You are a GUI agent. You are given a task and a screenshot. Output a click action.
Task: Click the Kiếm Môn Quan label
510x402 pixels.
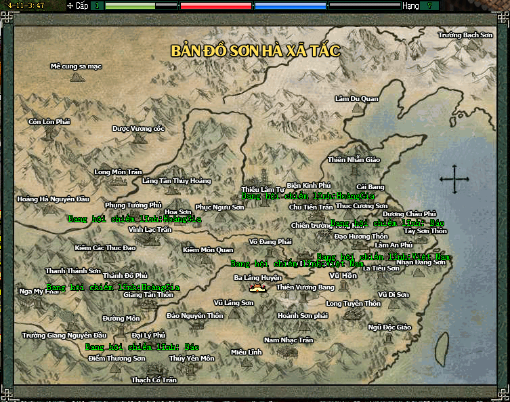point(207,249)
